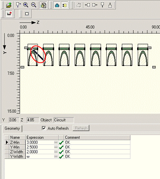This screenshot has height=179, width=160.
Task: Toggle the Auto Refresh checkbox
Action: 44,128
